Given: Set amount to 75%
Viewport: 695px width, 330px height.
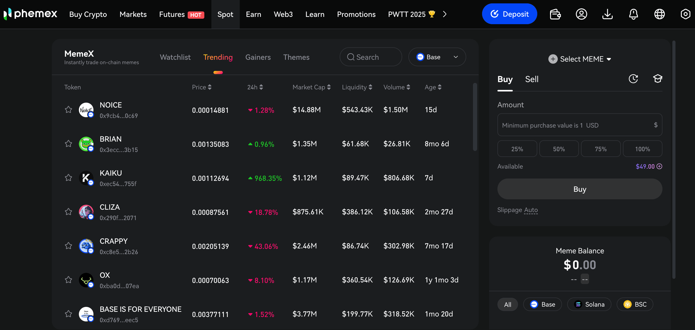Looking at the screenshot, I should point(601,149).
